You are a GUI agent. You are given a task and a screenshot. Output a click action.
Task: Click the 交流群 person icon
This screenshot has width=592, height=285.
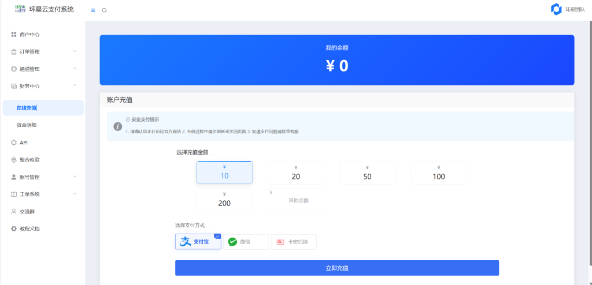[14, 212]
